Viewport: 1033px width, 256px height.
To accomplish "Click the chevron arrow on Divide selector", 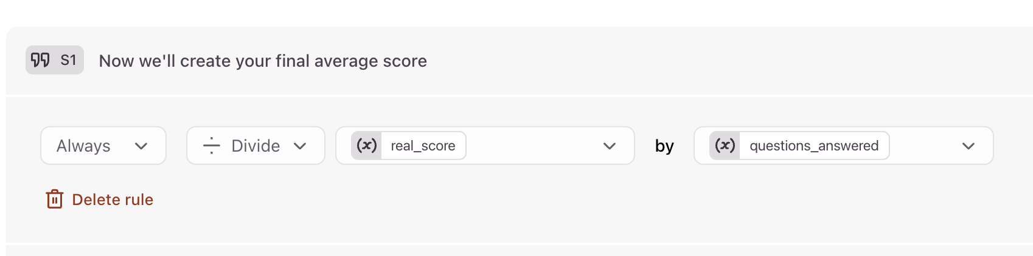I will pos(300,146).
